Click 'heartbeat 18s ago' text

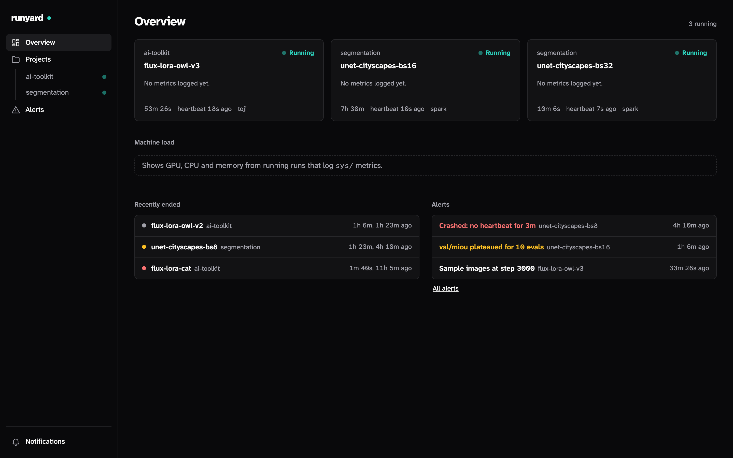(204, 109)
